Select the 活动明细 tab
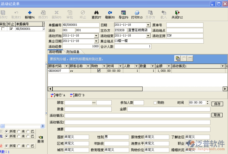Screen dimensions: 228x154 (55, 52)
